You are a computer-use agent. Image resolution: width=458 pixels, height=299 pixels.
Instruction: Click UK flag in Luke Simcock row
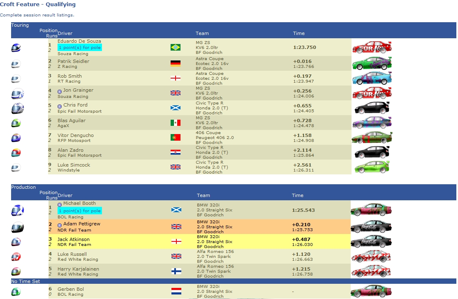pyautogui.click(x=176, y=167)
